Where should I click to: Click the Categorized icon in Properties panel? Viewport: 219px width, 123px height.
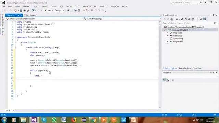tap(164, 80)
